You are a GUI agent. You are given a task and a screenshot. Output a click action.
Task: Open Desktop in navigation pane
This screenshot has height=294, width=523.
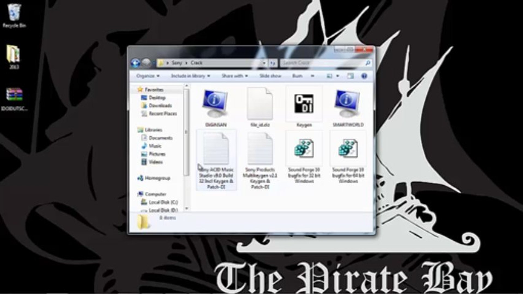[153, 98]
